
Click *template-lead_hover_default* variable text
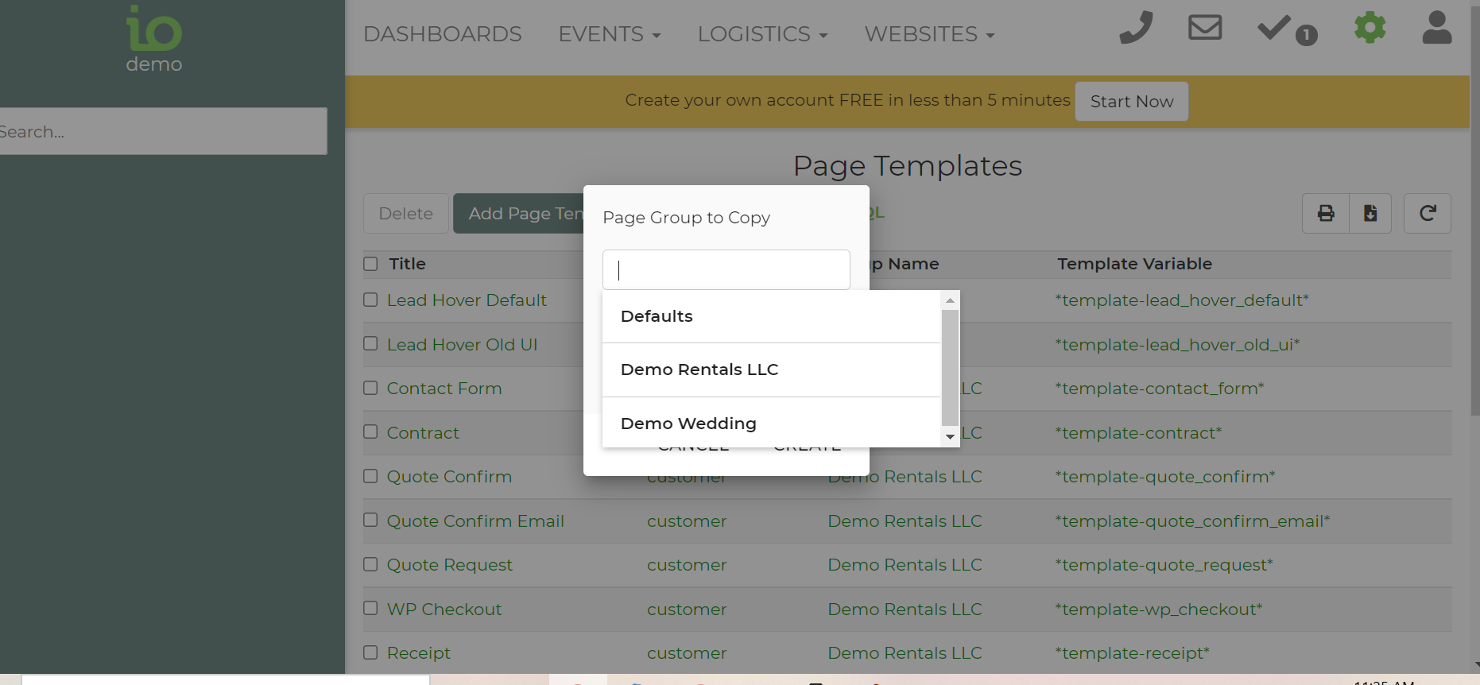click(x=1182, y=300)
